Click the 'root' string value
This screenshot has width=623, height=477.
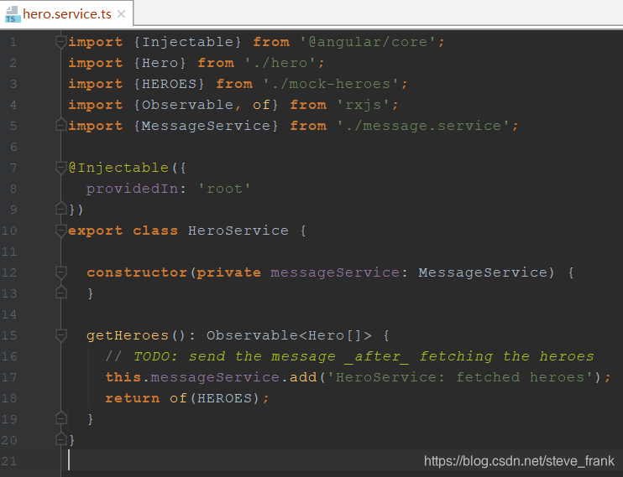(x=224, y=189)
